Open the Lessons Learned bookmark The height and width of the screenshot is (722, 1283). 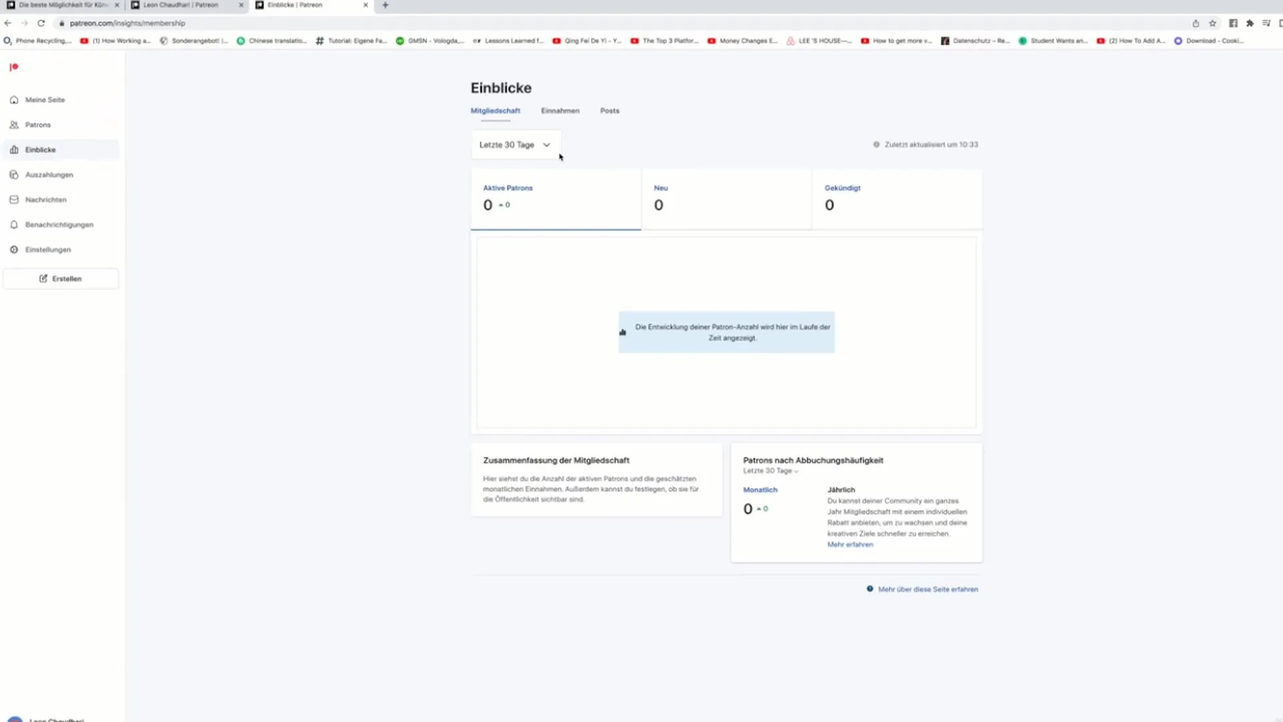coord(509,41)
